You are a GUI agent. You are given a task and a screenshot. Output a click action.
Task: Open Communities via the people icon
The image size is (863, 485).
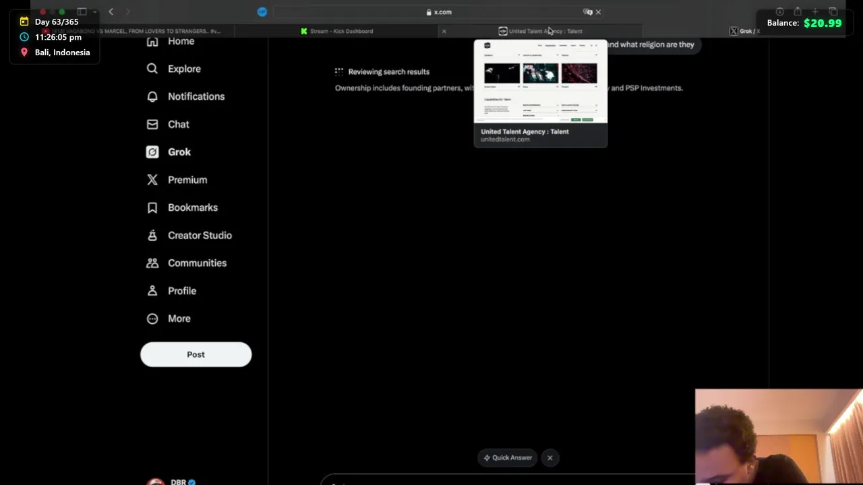(x=152, y=263)
